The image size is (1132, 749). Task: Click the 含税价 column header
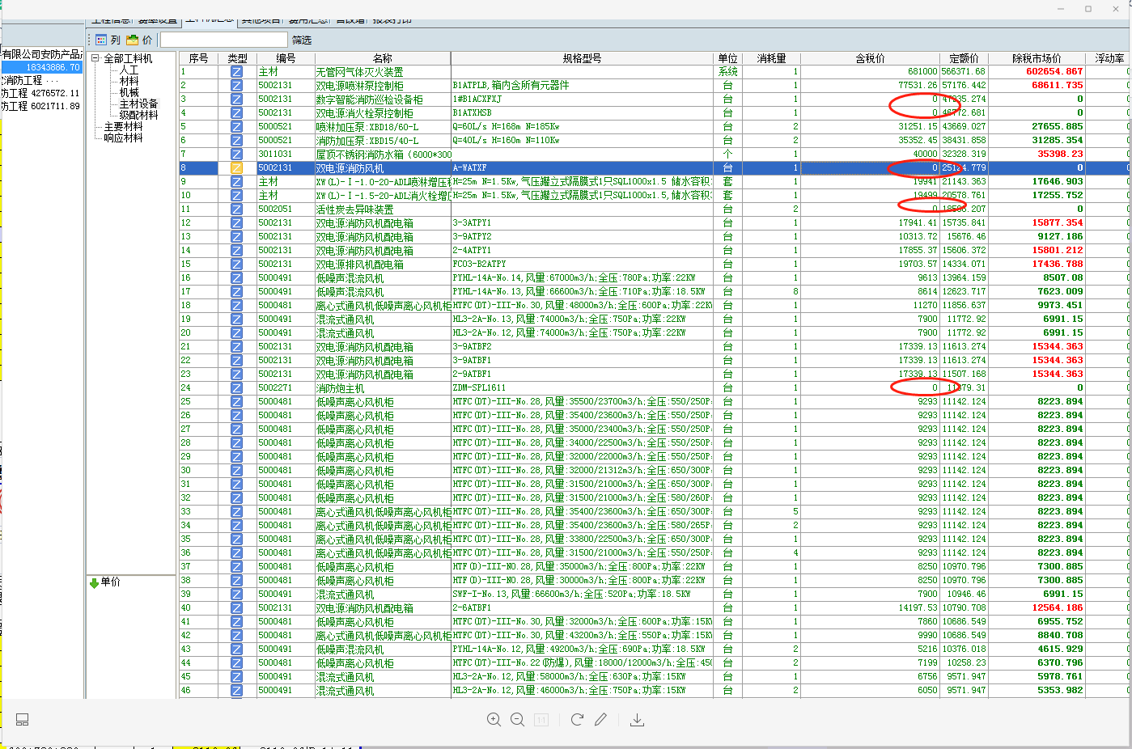[870, 58]
